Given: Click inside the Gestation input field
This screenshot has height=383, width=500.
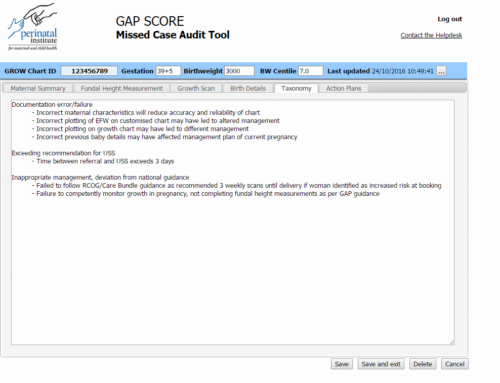Looking at the screenshot, I should (168, 71).
